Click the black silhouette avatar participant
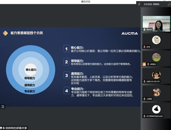This screenshot has width=171, height=130. click(x=156, y=109)
